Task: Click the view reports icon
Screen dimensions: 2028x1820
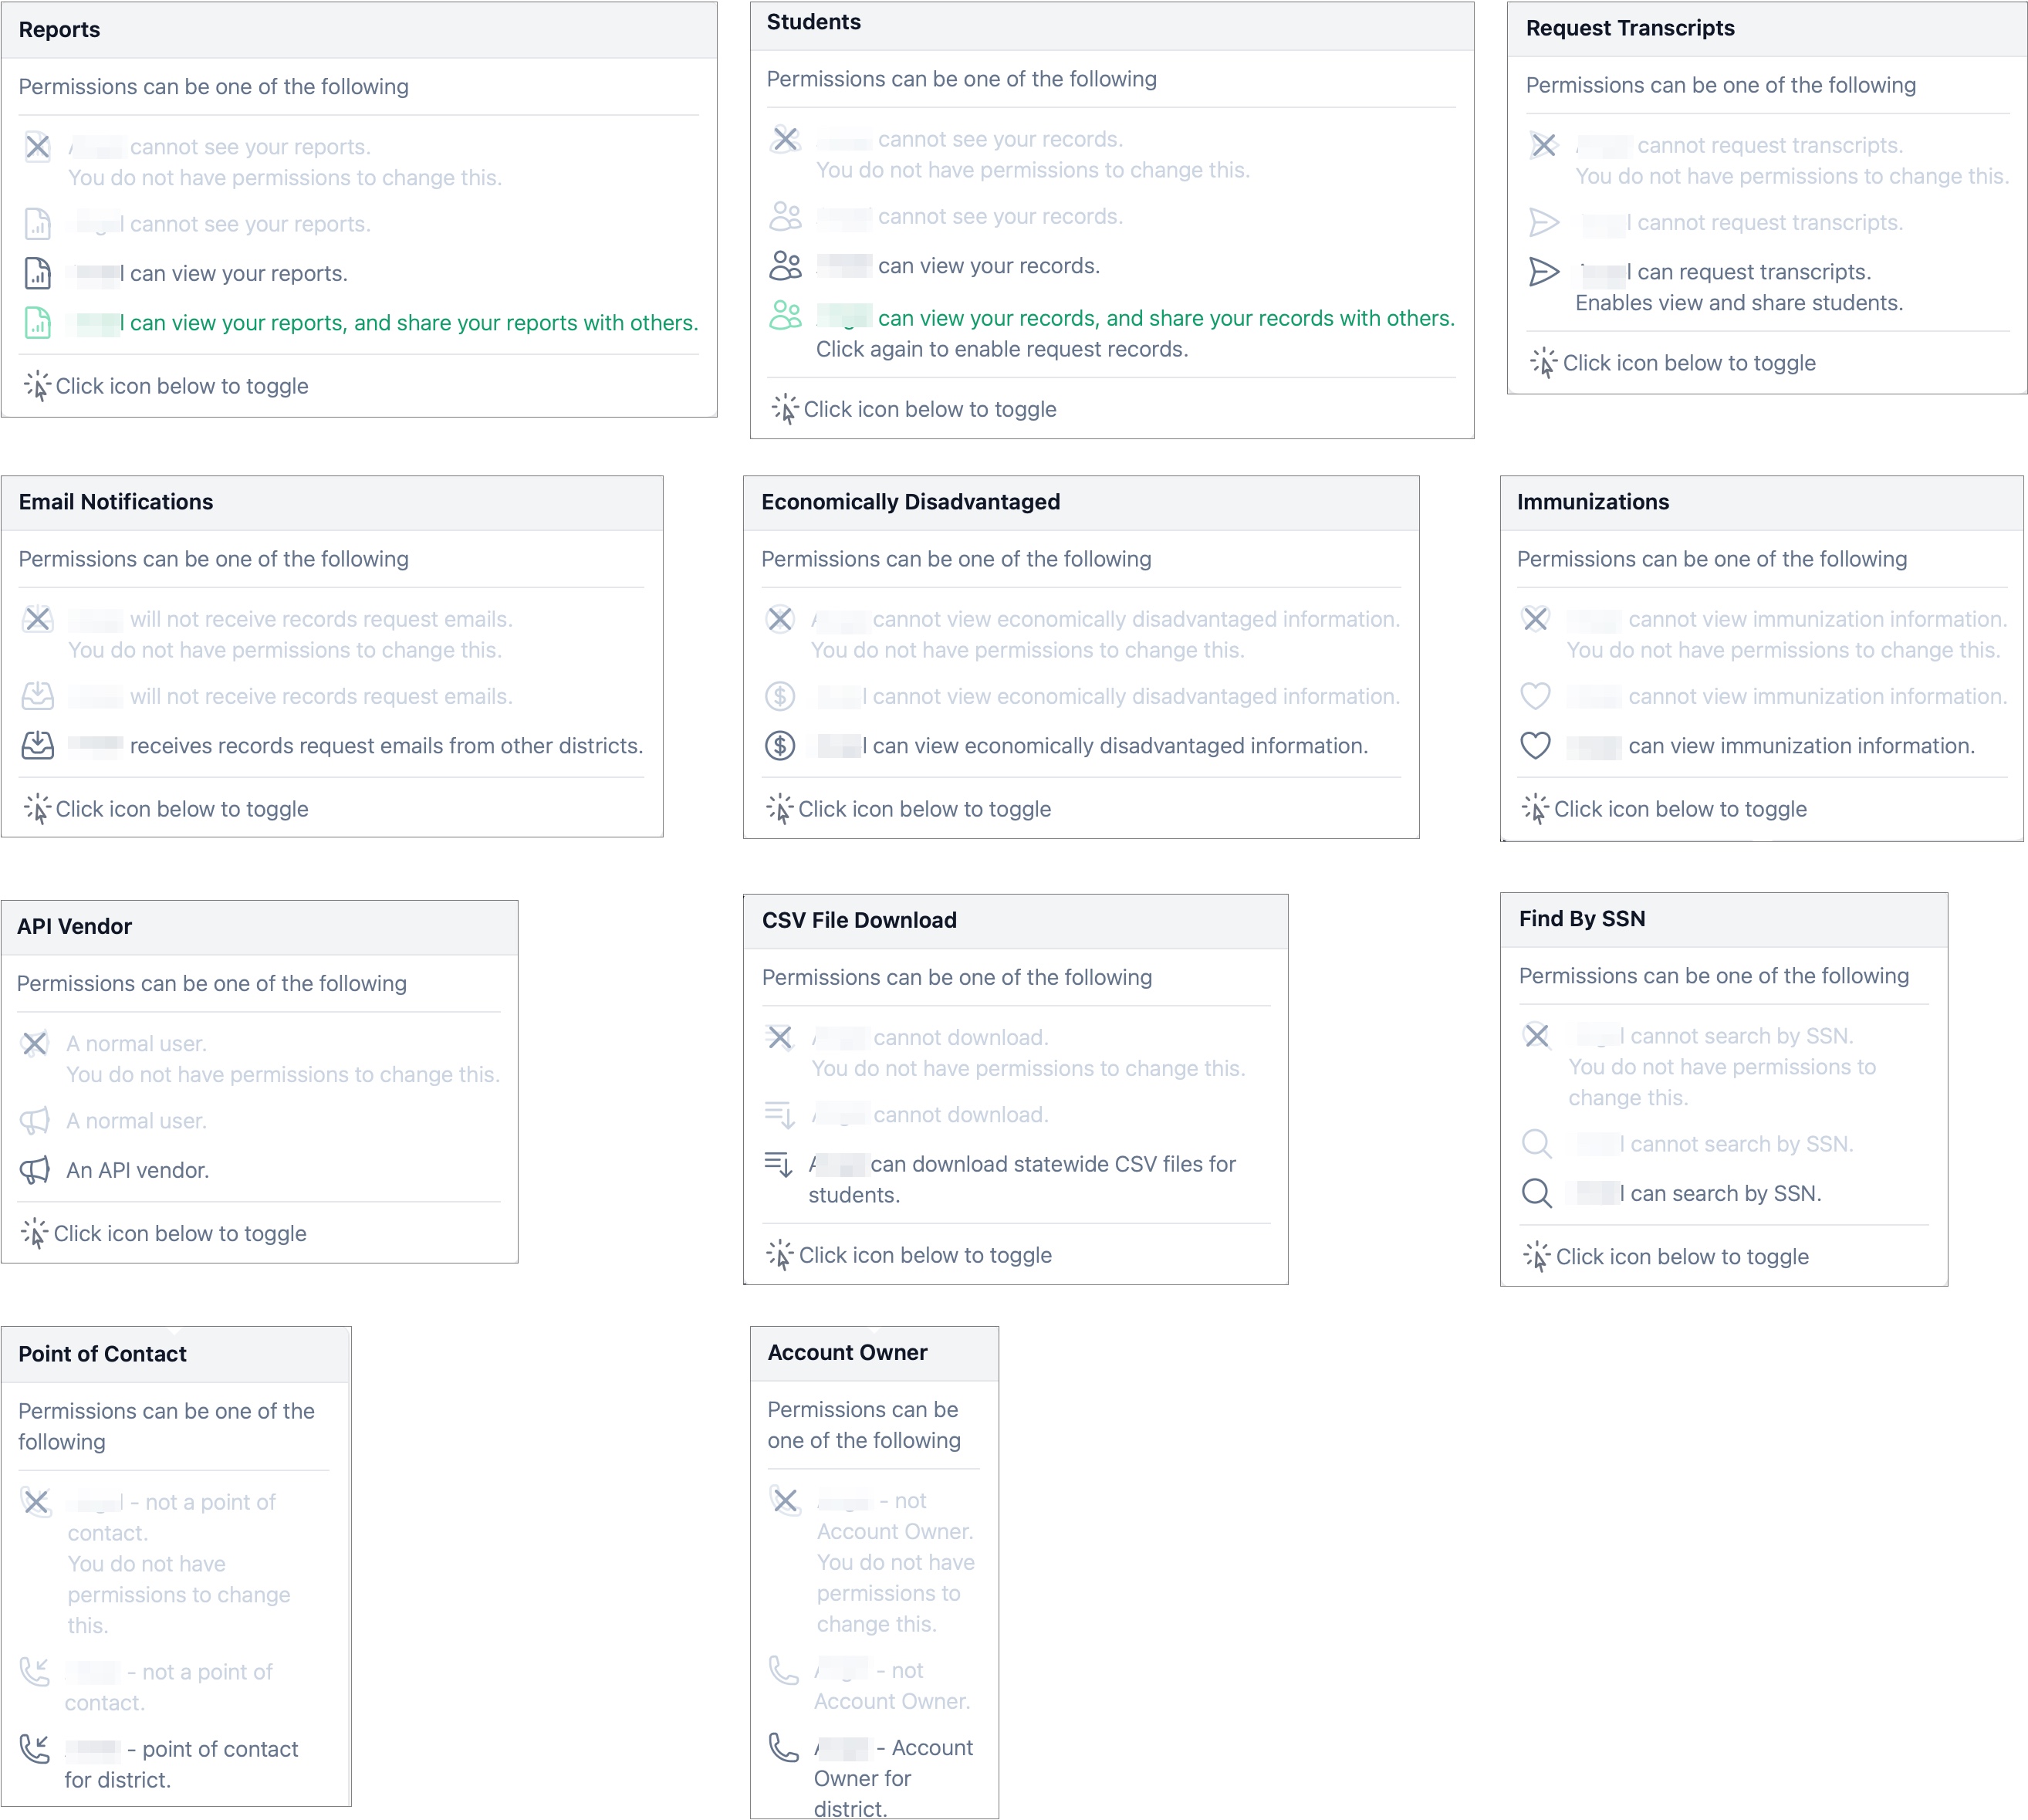Action: [35, 272]
